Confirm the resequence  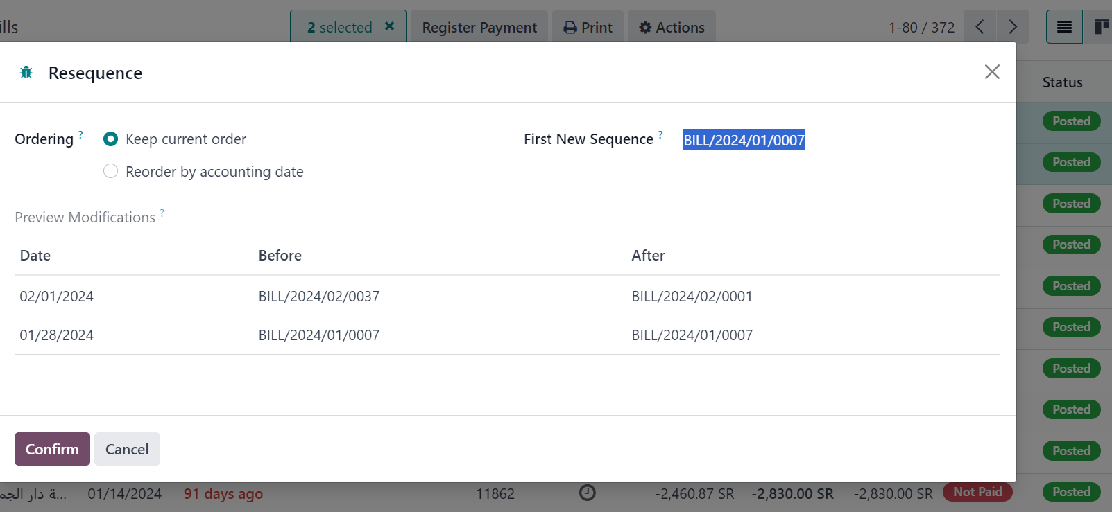click(x=52, y=449)
